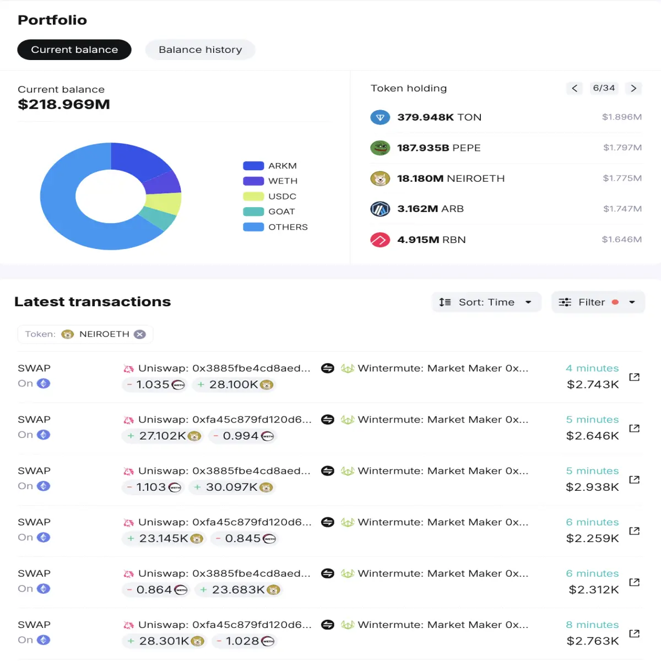Click the NEIROETH dog icon in Token holding
This screenshot has height=661, width=661.
click(380, 178)
